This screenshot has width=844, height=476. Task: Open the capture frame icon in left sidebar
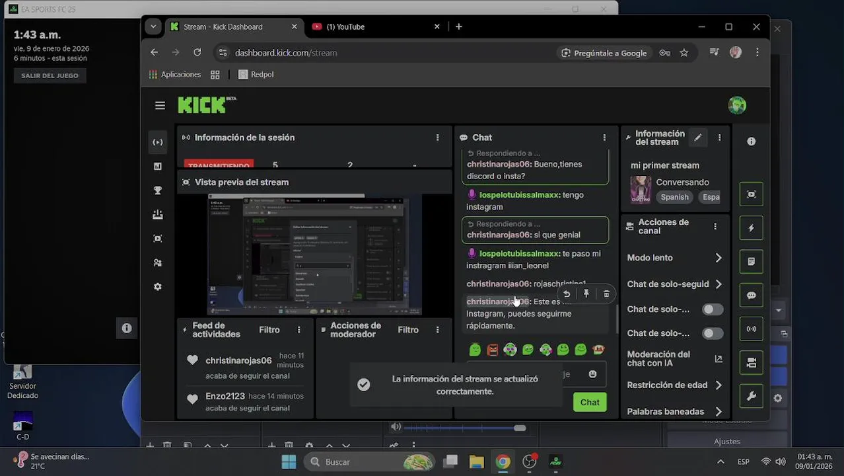pyautogui.click(x=158, y=239)
